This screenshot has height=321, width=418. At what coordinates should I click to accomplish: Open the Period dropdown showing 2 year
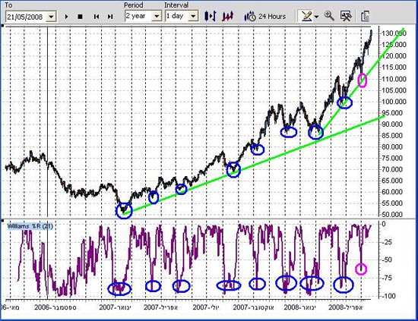point(144,16)
